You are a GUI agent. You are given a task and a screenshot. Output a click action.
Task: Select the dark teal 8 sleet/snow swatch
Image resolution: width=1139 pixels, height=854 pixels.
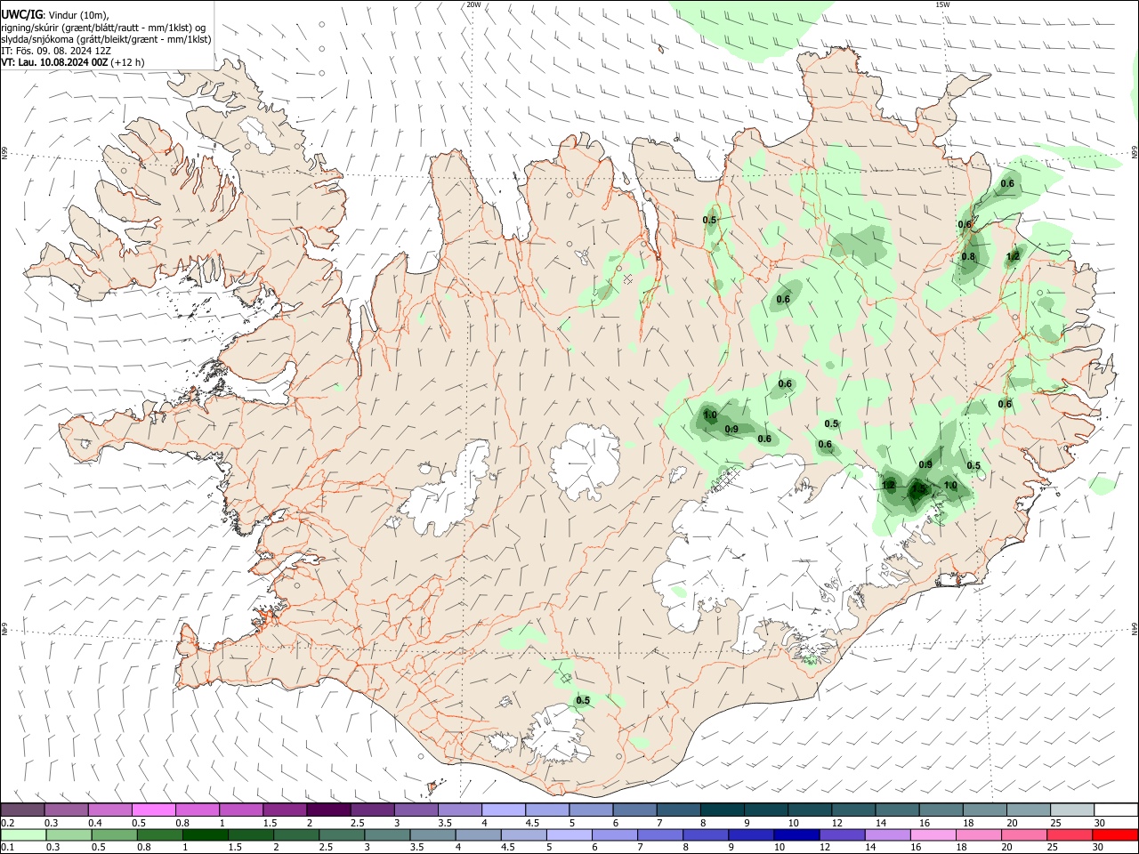723,810
